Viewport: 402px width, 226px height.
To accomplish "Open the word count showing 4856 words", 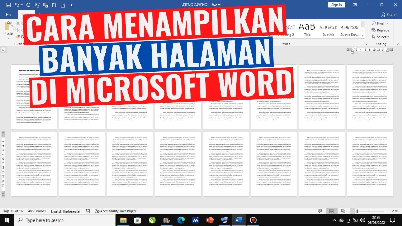I will click(37, 211).
